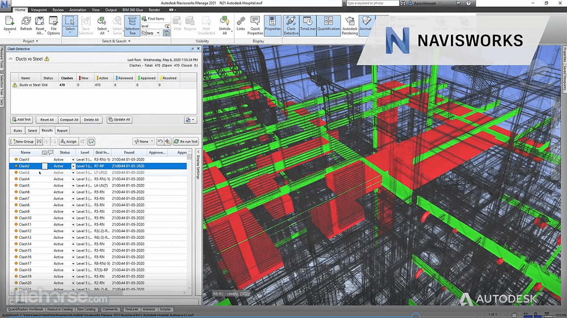Open the Animation ribbon tab
Image resolution: width=567 pixels, height=318 pixels.
point(78,10)
